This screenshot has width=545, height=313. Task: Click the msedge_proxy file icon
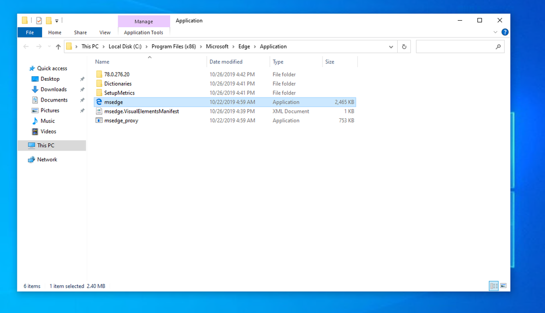coord(99,121)
